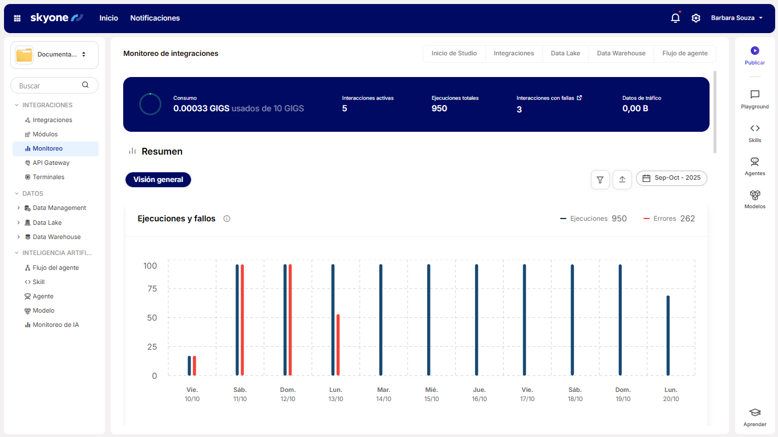The width and height of the screenshot is (778, 437).
Task: Toggle the Ejecuciones legend series
Action: tap(593, 218)
